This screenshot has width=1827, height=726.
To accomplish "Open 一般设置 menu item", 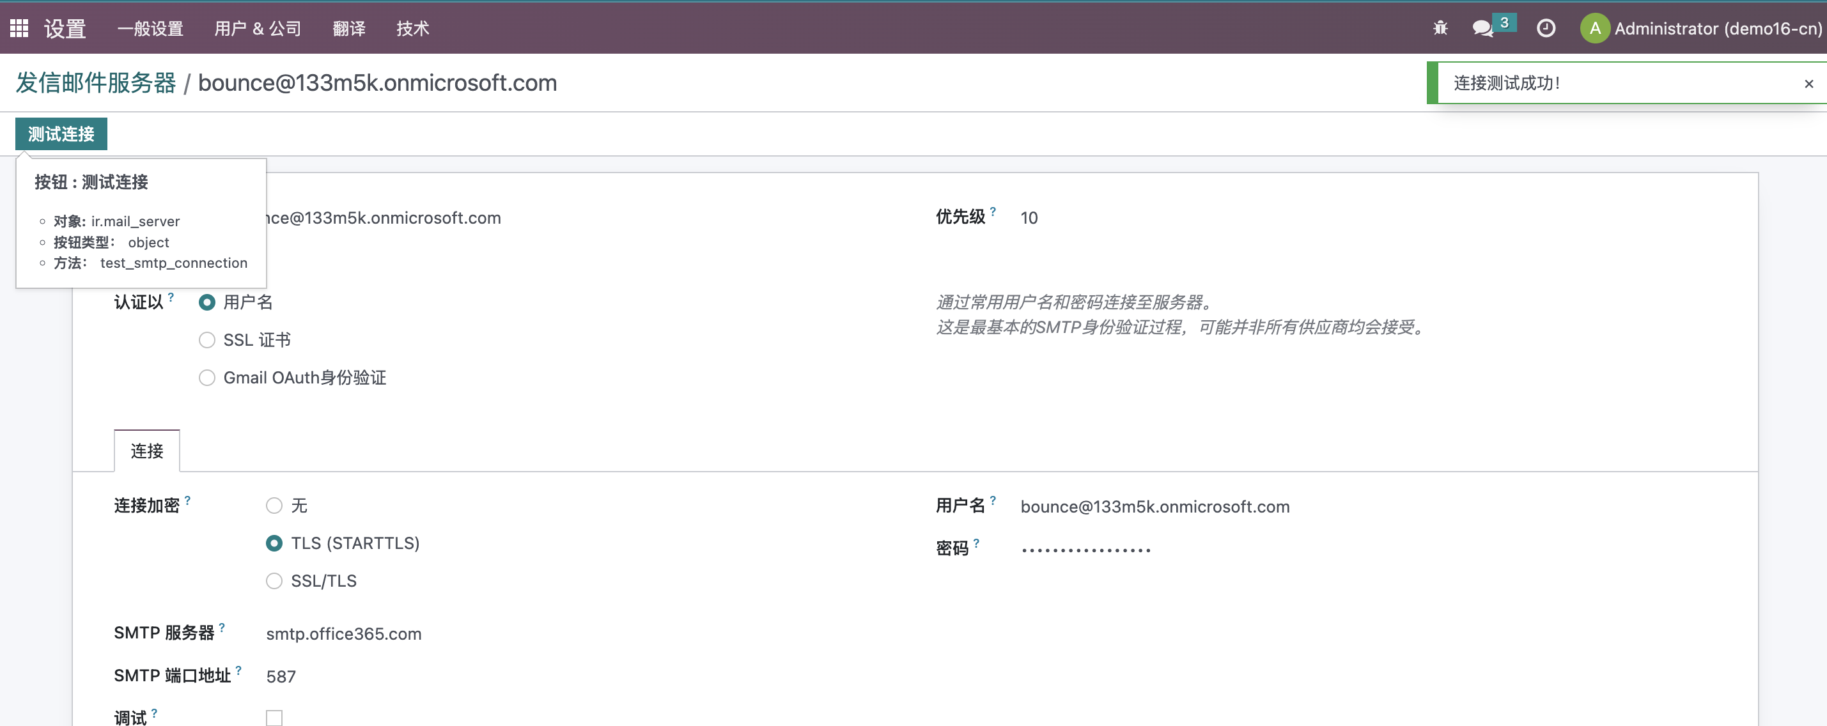I will point(150,28).
